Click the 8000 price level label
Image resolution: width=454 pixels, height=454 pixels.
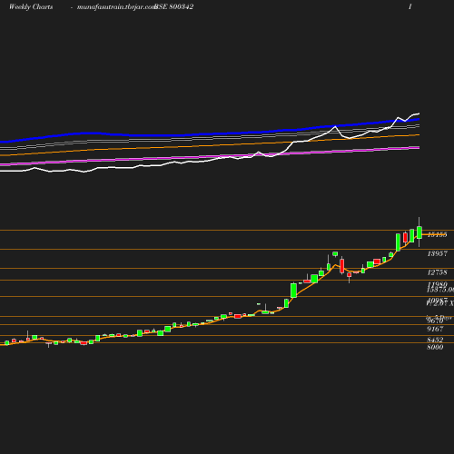[x=435, y=347]
